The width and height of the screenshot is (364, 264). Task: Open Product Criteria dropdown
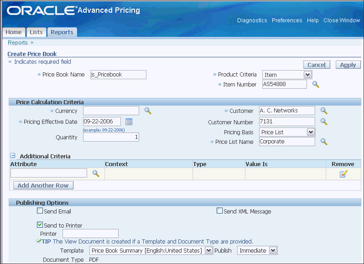pos(307,75)
